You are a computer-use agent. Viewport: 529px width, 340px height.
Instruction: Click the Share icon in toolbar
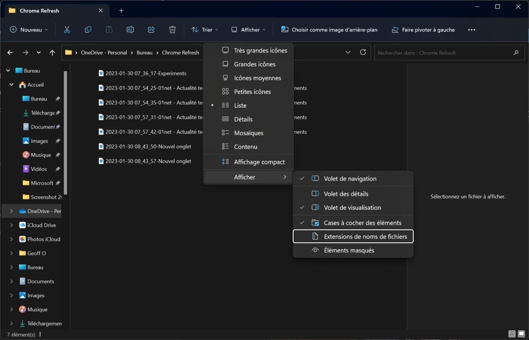(x=151, y=30)
